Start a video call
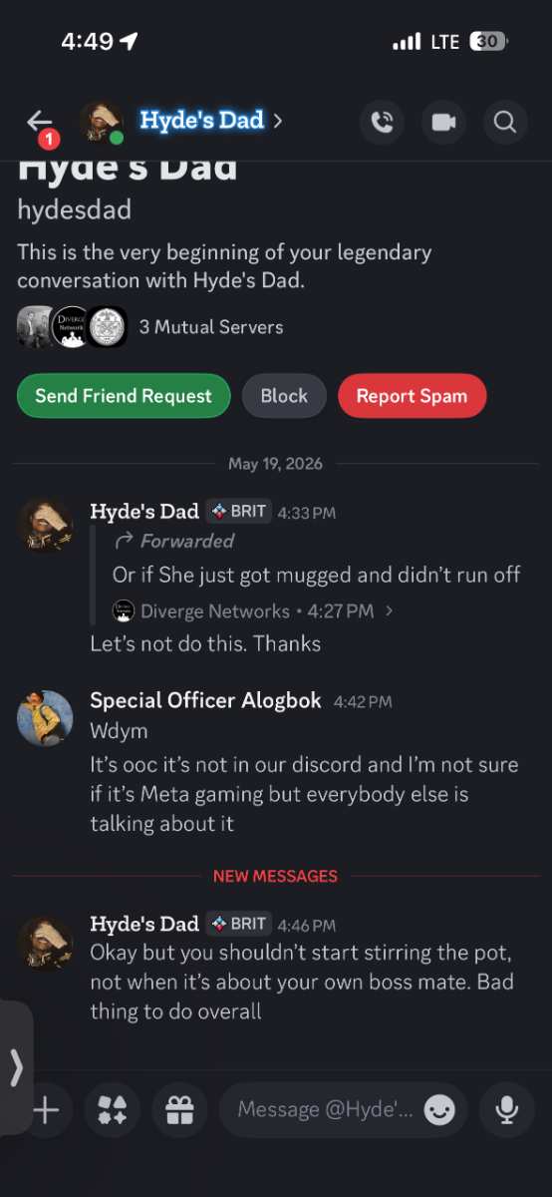The image size is (552, 1197). point(443,122)
